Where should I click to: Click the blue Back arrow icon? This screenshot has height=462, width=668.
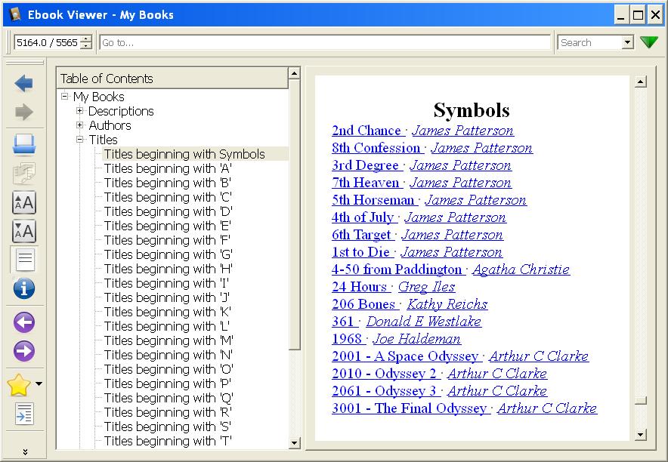point(23,83)
